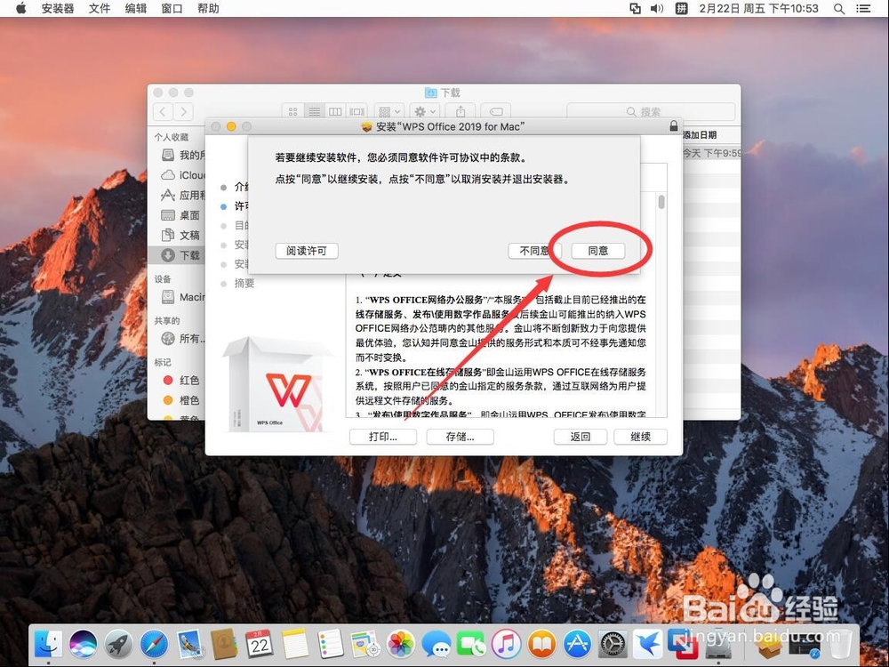Image resolution: width=889 pixels, height=667 pixels.
Task: Click the Finder 搜索 search field
Action: tap(651, 112)
